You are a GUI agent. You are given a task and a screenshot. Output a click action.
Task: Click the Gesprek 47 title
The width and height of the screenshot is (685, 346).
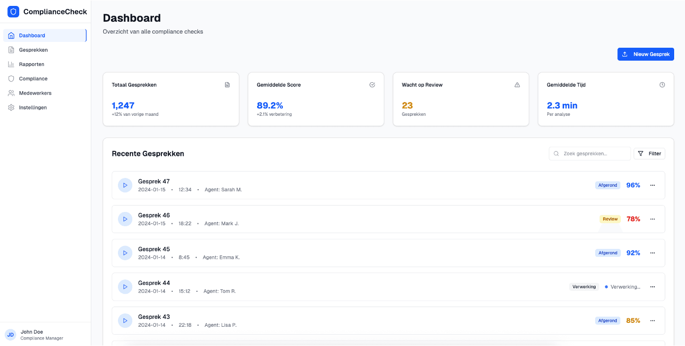pos(154,181)
